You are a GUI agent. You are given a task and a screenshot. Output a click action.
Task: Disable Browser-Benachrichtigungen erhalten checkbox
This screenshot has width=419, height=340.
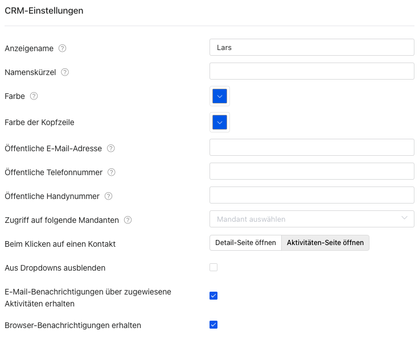[213, 325]
